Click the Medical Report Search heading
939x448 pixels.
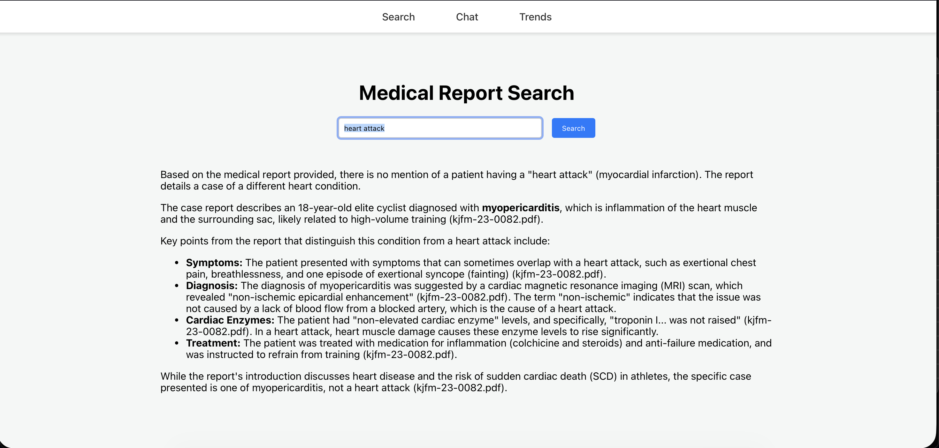[x=466, y=93]
